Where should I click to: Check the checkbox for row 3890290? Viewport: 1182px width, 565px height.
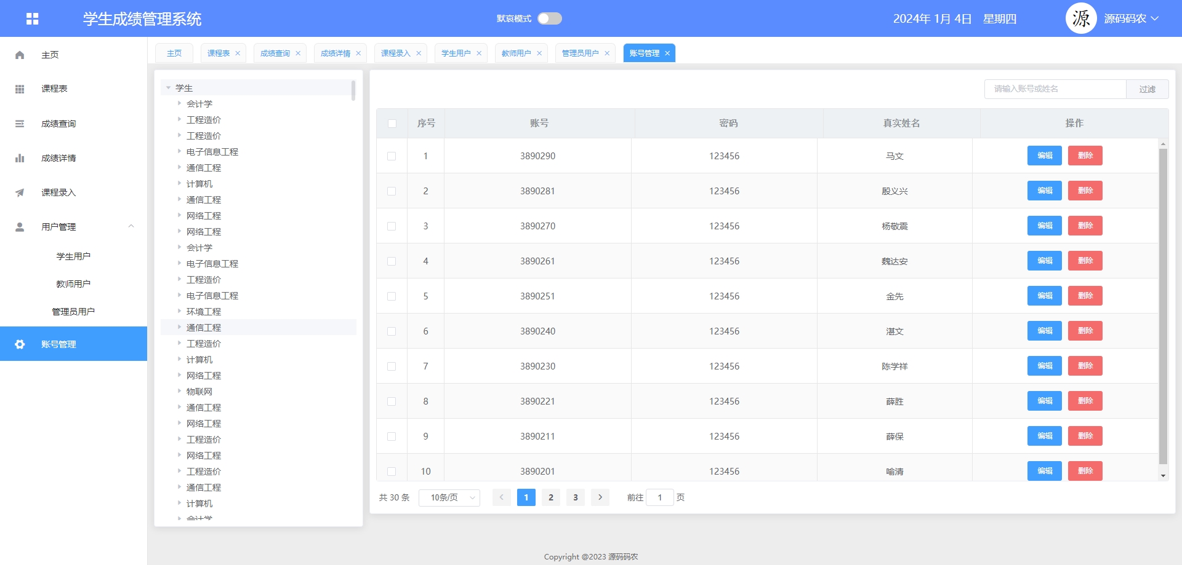[392, 156]
